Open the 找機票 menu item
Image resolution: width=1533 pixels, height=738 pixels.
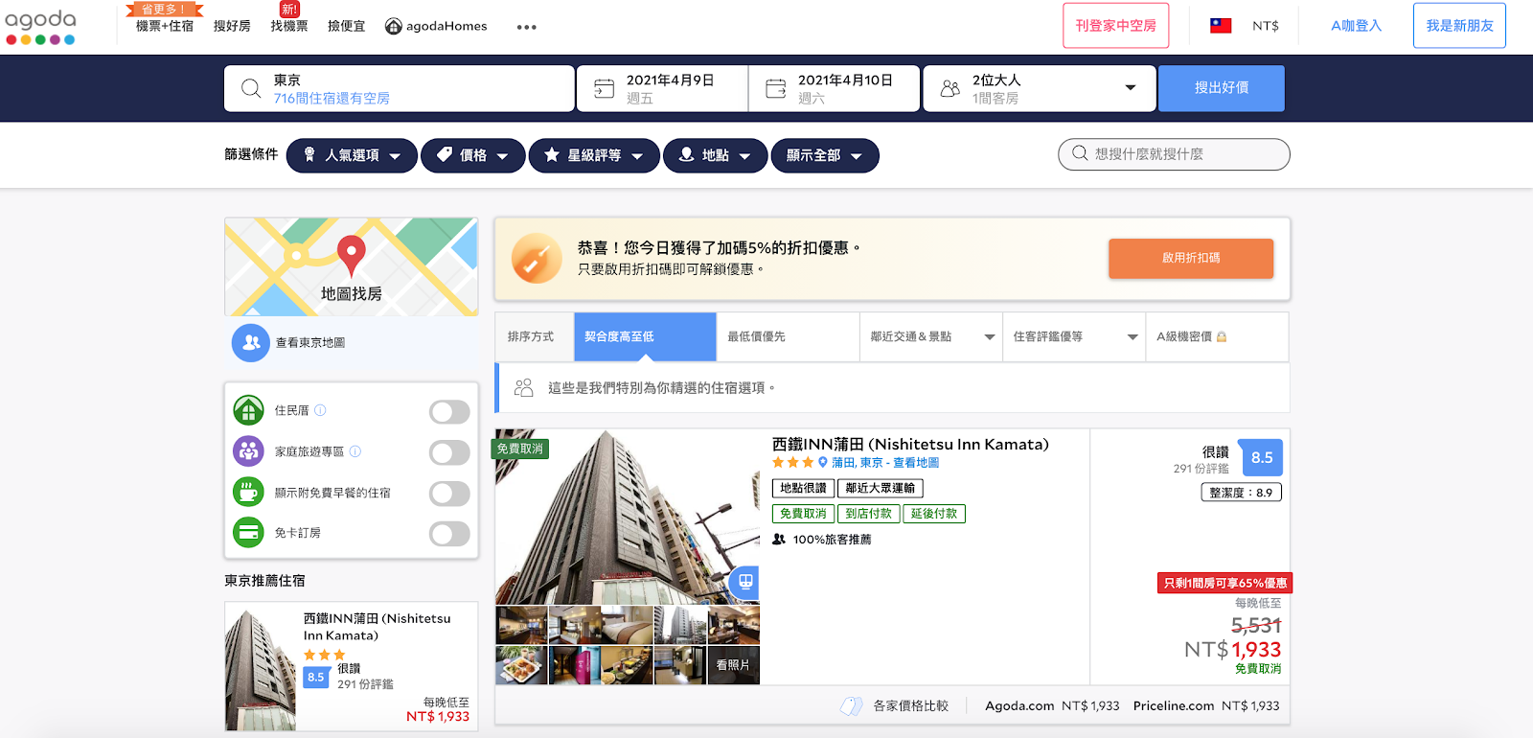[289, 26]
